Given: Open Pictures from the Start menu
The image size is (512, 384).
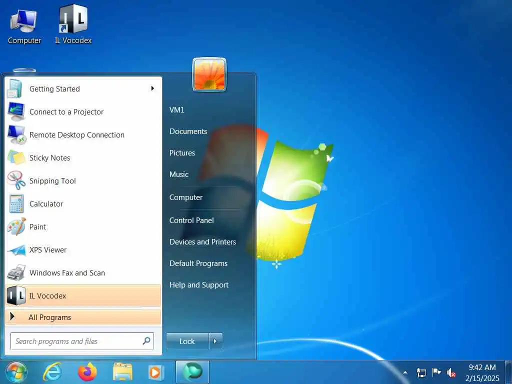Looking at the screenshot, I should pos(182,153).
